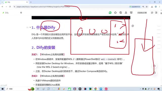Viewport: 162px width, 91px height.
Task: Click the text 方式1: 【Windows上私有化部署】
Action: pyautogui.click(x=48, y=55)
